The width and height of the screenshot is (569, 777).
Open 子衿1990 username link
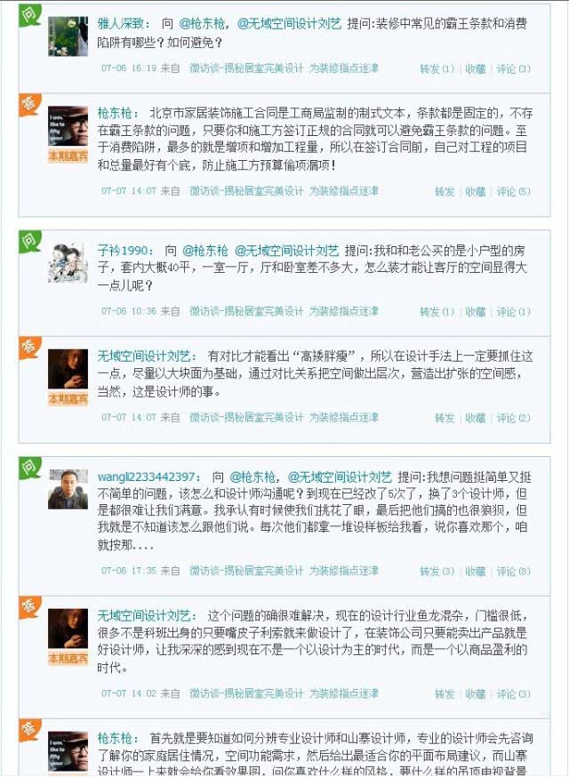(123, 251)
